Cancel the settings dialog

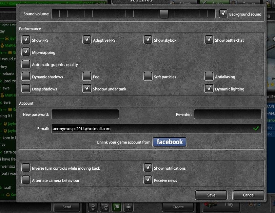[248, 195]
